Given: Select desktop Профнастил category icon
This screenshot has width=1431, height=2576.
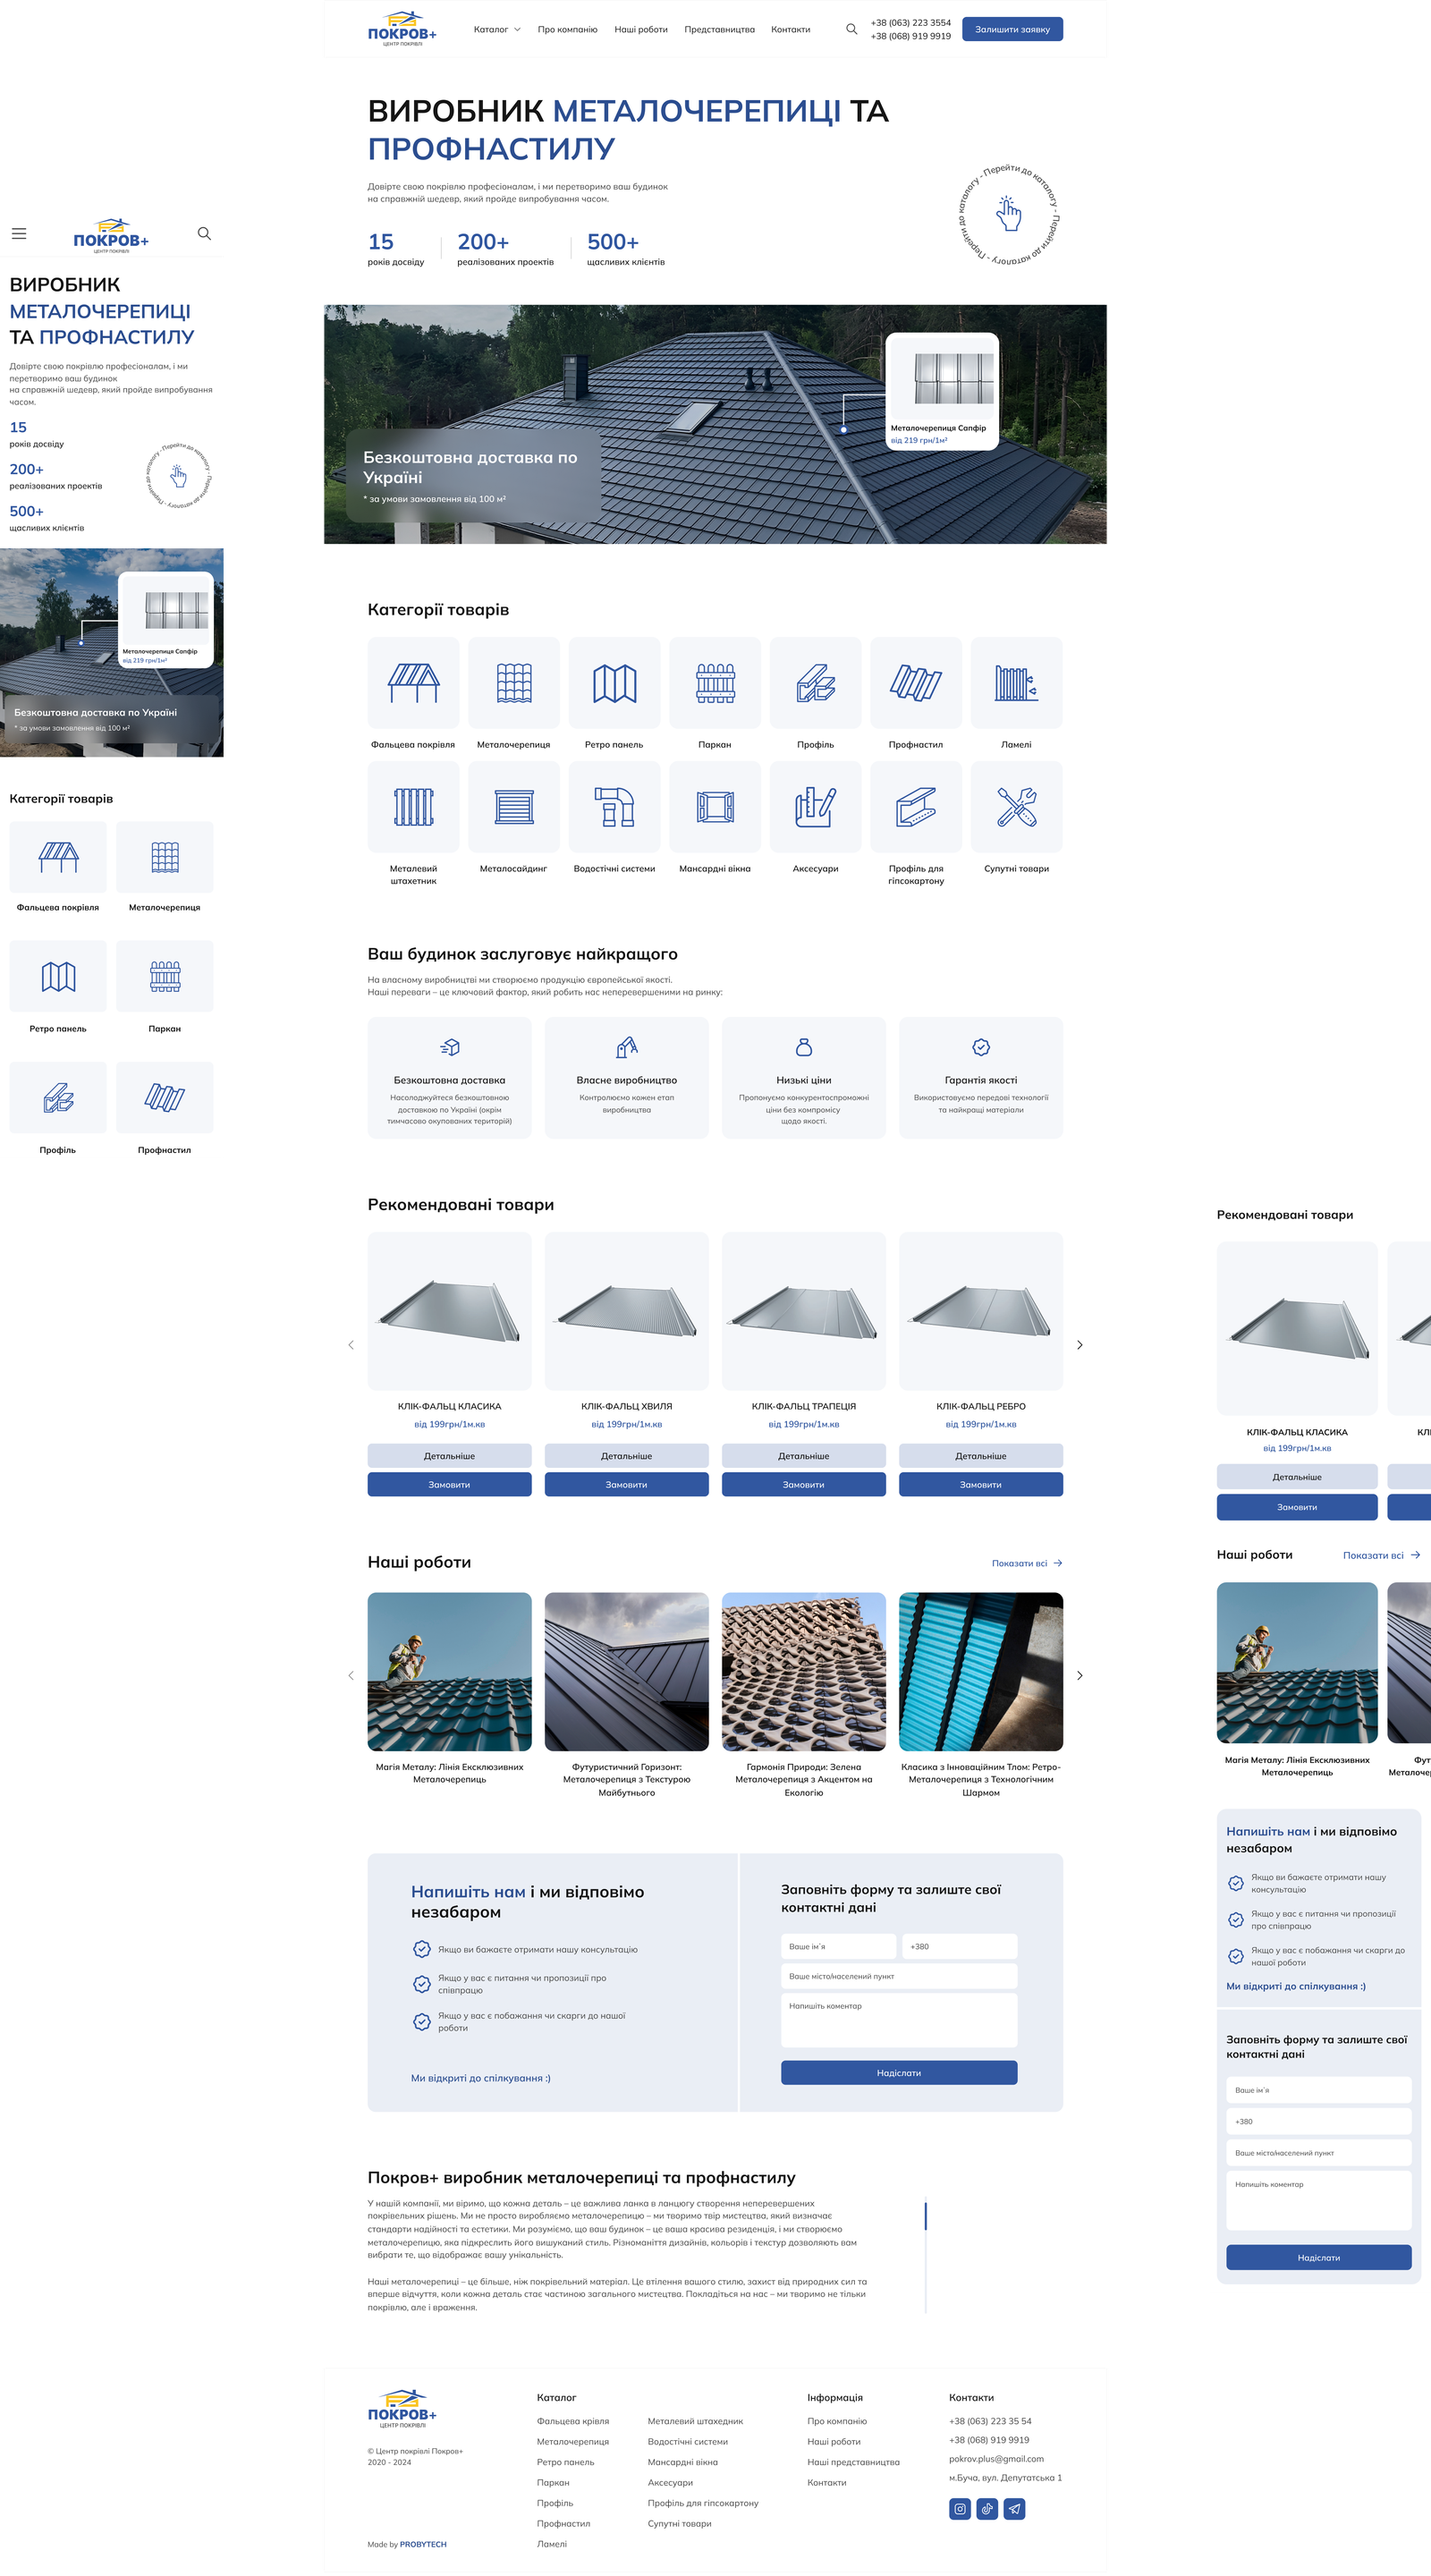Looking at the screenshot, I should click(x=916, y=683).
